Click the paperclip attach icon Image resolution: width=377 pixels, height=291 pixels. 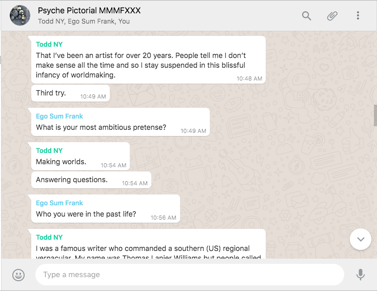332,16
